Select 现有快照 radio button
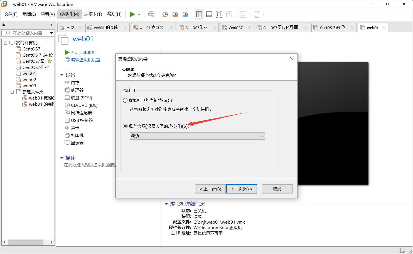Viewport: 413px width, 254px height. (125, 126)
